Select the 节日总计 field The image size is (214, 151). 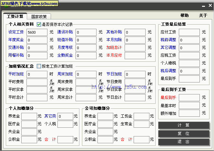[x=135, y=98]
